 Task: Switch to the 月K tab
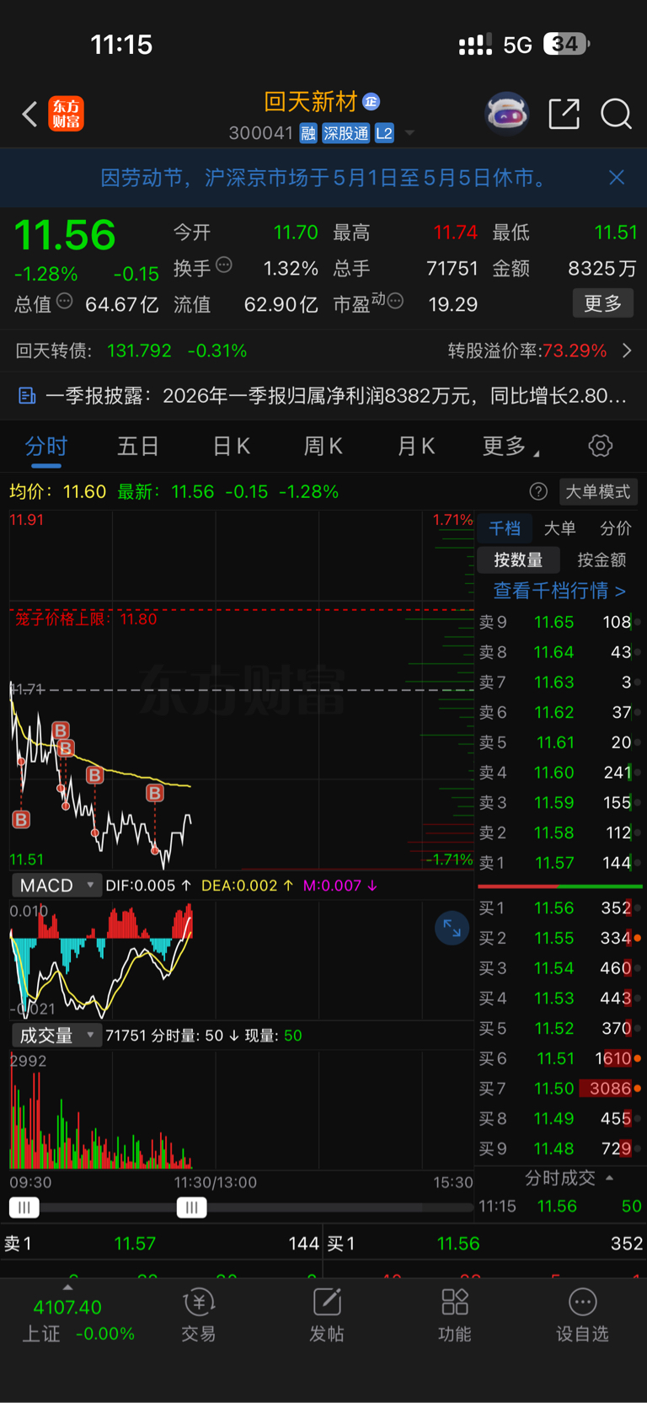(x=416, y=446)
